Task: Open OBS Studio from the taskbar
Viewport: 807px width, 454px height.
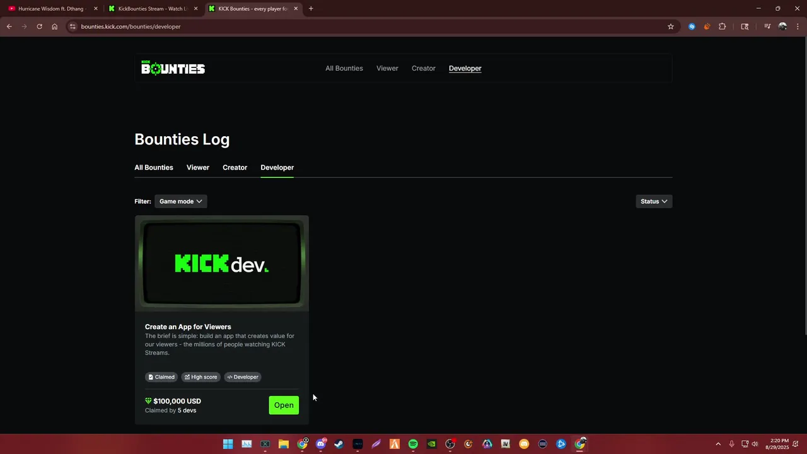Action: tap(450, 444)
